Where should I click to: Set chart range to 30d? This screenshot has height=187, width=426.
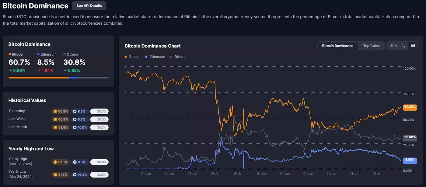coord(393,46)
